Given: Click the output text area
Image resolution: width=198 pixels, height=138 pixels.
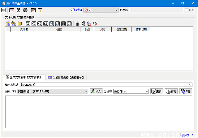Looking at the screenshot, I should click(x=99, y=112).
